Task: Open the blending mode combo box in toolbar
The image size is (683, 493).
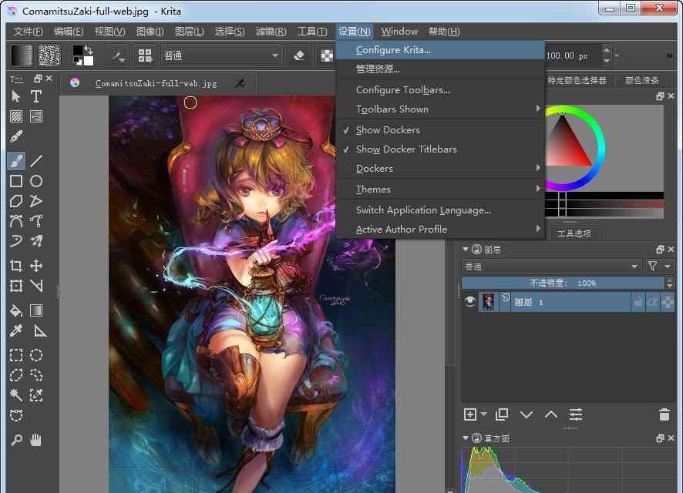Action: [221, 55]
